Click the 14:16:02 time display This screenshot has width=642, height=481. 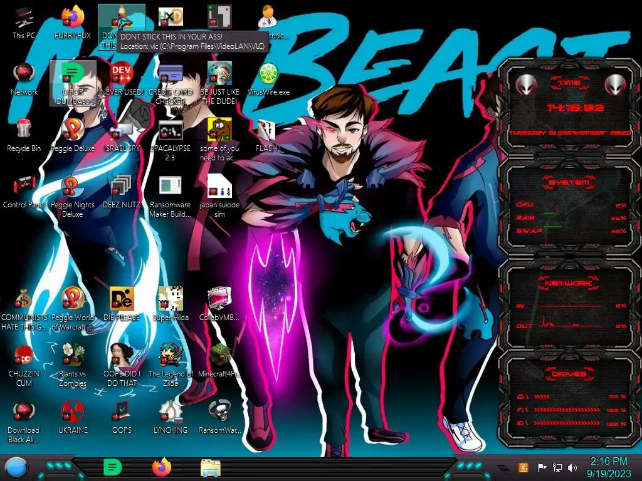click(x=576, y=108)
